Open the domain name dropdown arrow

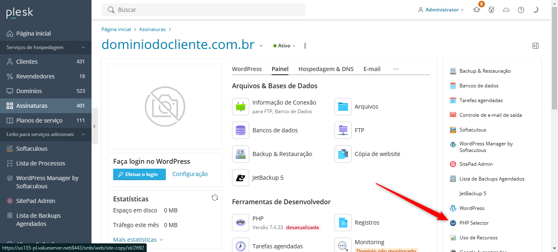[x=261, y=46]
